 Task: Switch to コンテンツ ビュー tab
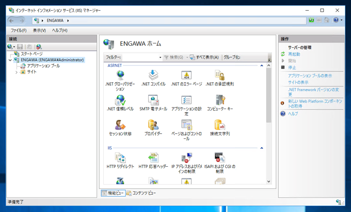[141, 193]
